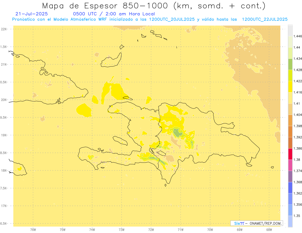Click the WRF model forecast subtitle line
The height and width of the screenshot is (233, 302).
click(150, 19)
